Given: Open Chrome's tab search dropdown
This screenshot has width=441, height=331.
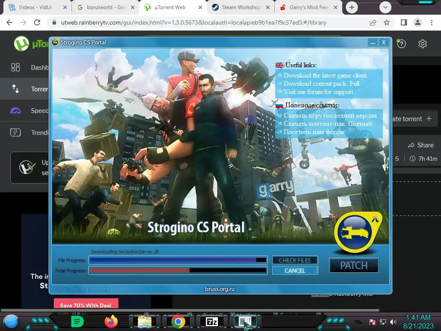Looking at the screenshot, I should coord(385,7).
